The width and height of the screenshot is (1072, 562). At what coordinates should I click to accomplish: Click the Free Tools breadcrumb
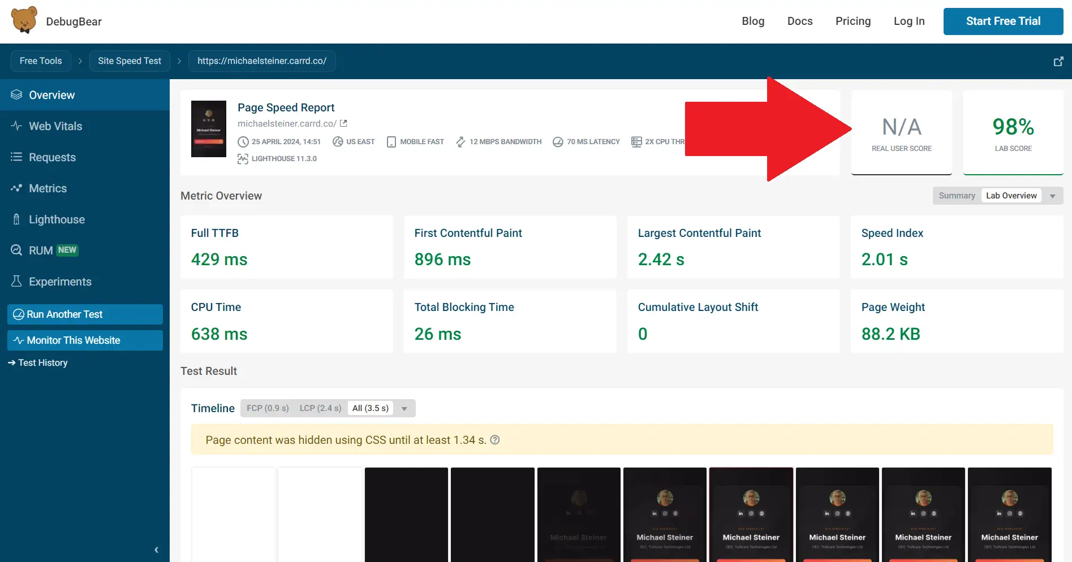pos(41,61)
